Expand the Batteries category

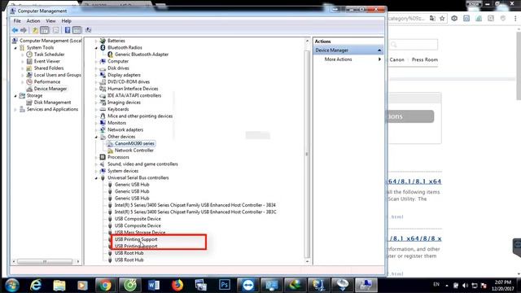(x=96, y=41)
